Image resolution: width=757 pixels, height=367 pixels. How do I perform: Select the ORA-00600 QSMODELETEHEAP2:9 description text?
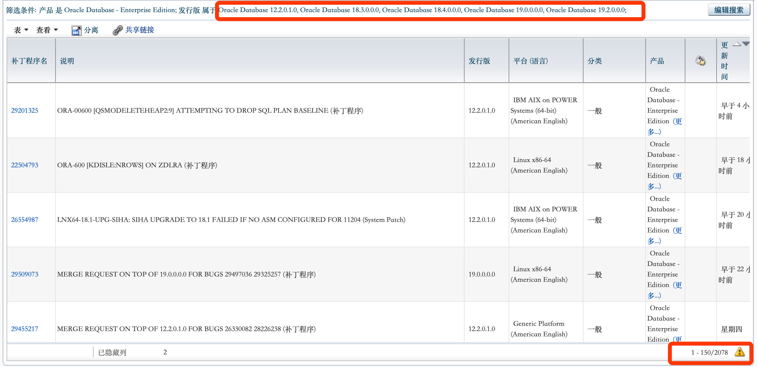(x=210, y=110)
